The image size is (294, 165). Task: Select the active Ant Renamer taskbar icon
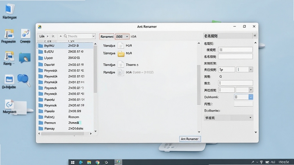tap(118, 162)
